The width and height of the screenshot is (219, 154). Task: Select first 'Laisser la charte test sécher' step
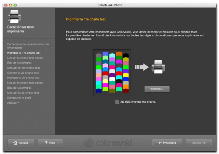point(25,58)
